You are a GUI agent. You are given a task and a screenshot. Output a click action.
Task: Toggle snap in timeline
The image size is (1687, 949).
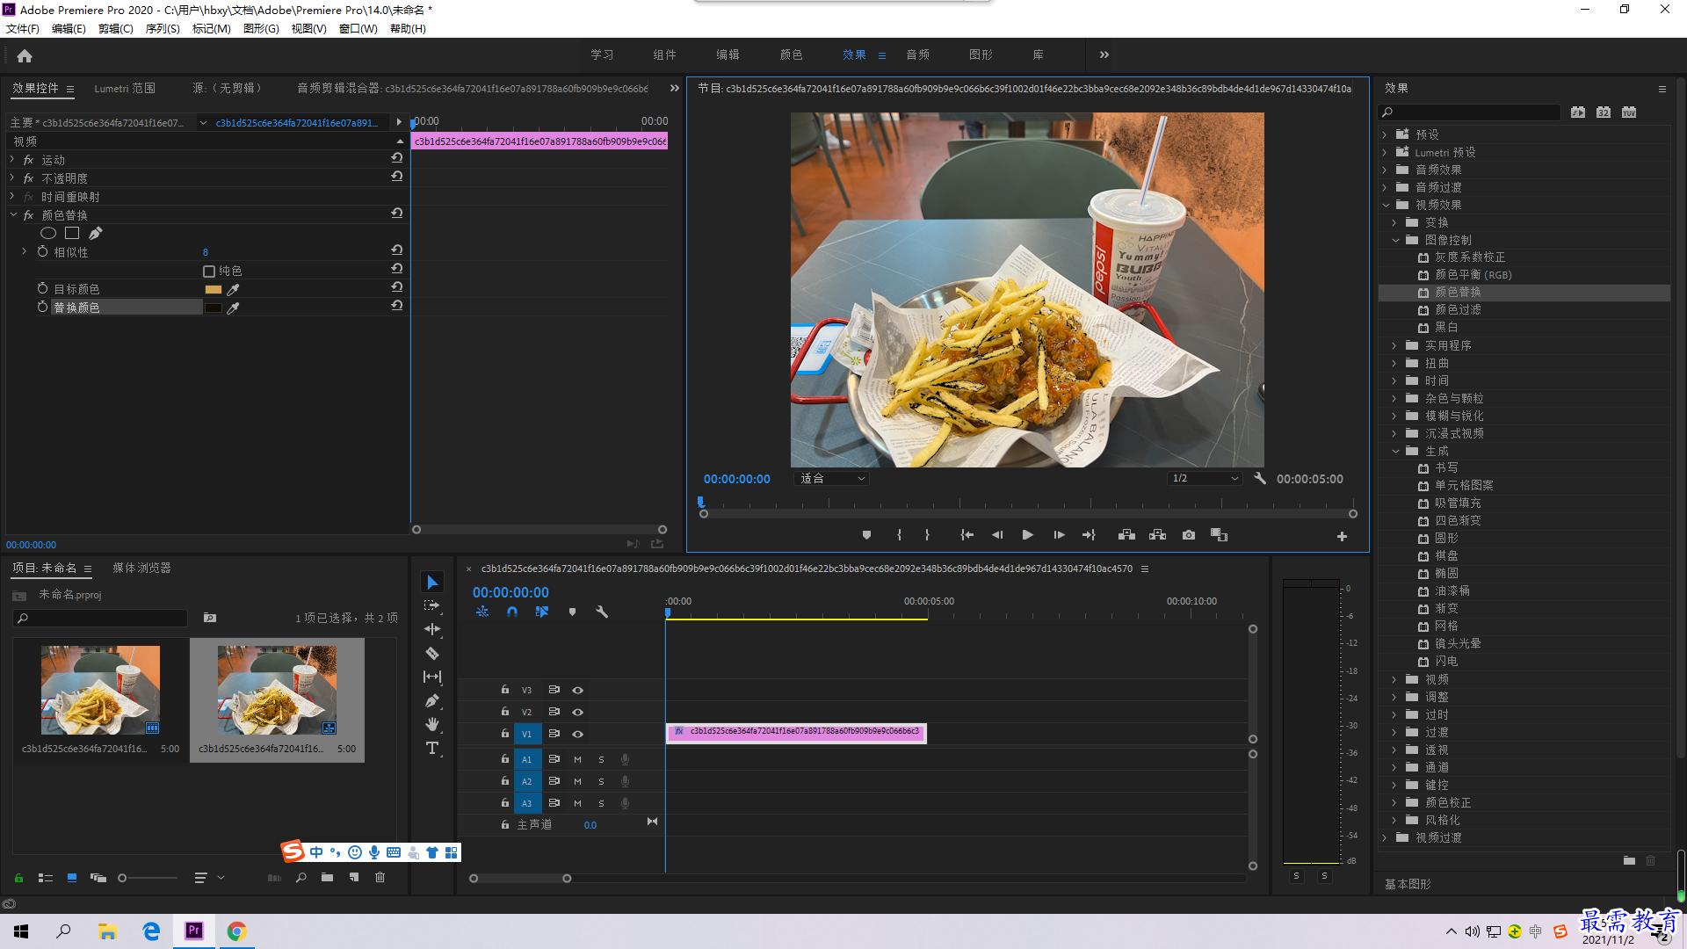(512, 612)
